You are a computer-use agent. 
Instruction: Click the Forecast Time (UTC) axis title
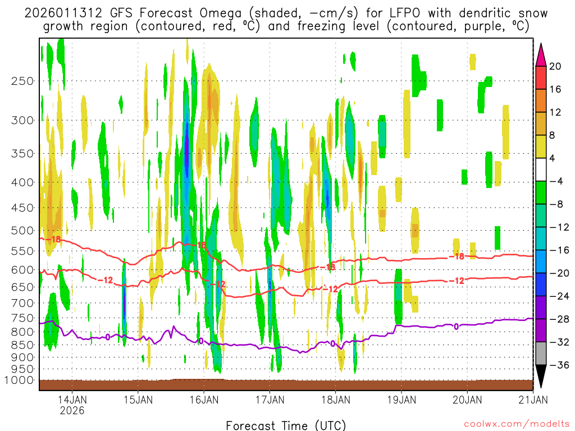pos(286,425)
